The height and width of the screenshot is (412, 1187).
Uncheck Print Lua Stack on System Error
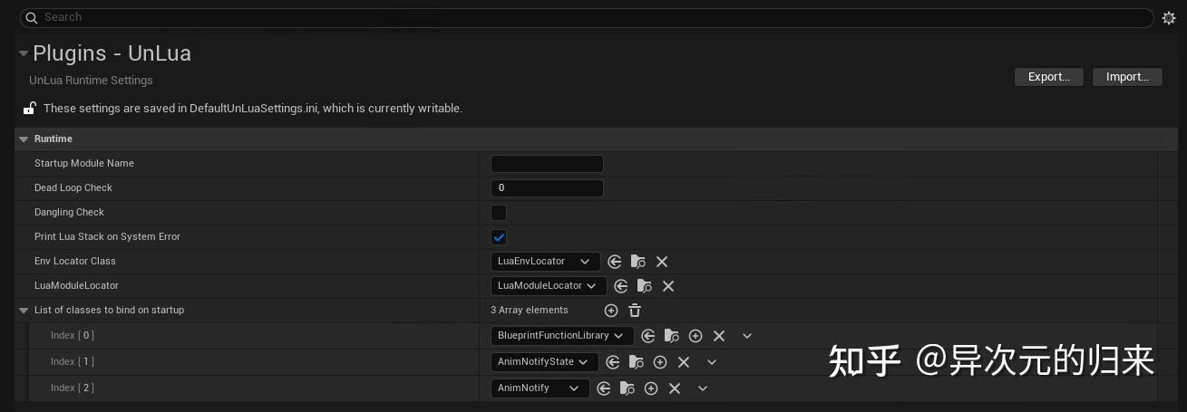point(499,237)
